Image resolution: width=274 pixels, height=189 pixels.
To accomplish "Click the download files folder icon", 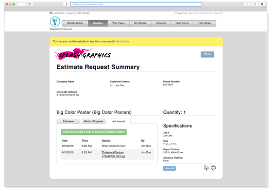I will 207,168.
